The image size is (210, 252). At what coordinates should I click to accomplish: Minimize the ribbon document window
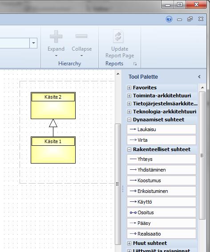tap(179, 20)
